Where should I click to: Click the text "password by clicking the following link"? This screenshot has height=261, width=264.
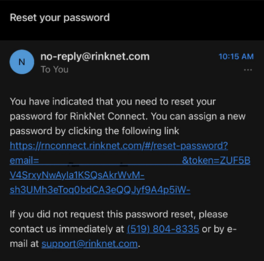(94, 131)
